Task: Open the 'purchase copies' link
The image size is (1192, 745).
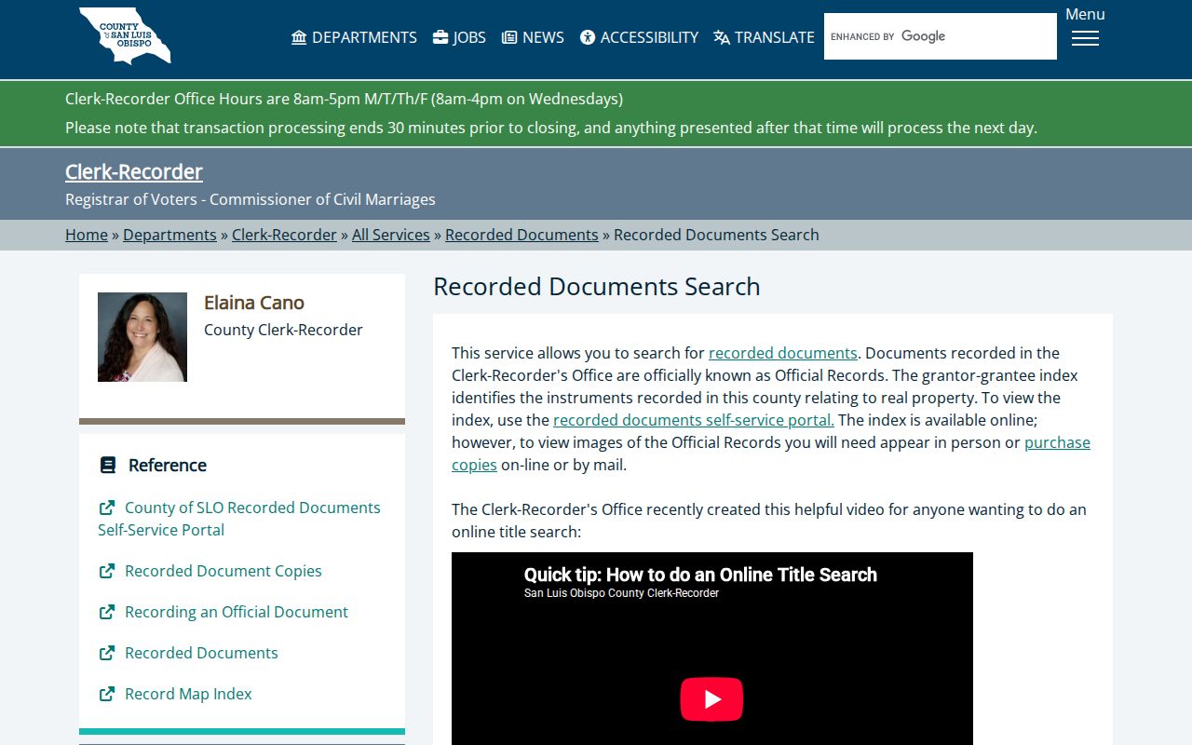Action: pos(1057,442)
